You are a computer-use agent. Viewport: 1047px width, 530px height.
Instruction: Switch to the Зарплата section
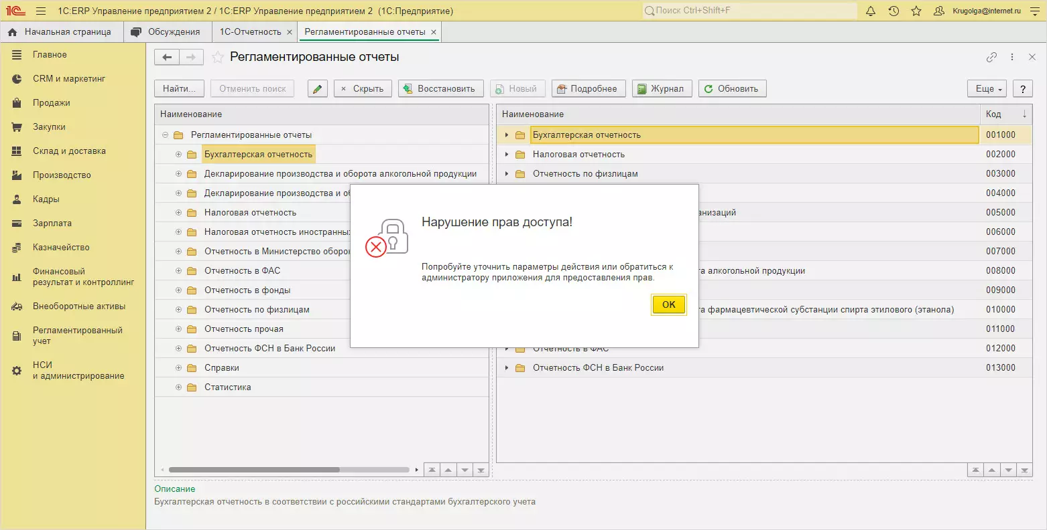coord(73,224)
